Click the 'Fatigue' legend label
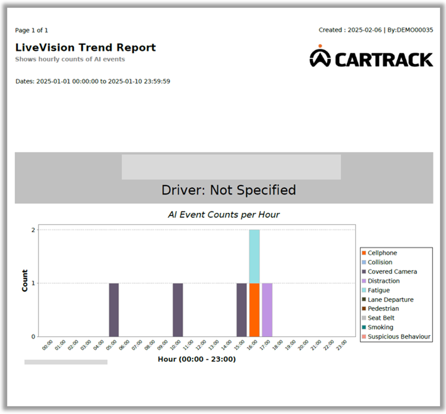Screen dimensions: 446x414 click(x=379, y=290)
